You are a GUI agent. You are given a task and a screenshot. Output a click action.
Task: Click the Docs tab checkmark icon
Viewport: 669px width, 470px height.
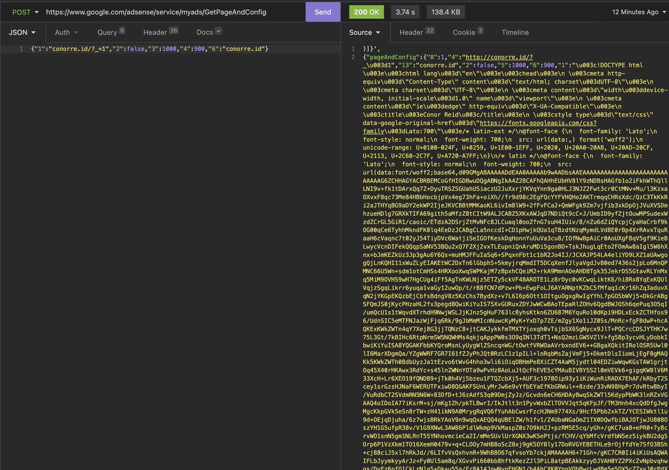point(218,31)
